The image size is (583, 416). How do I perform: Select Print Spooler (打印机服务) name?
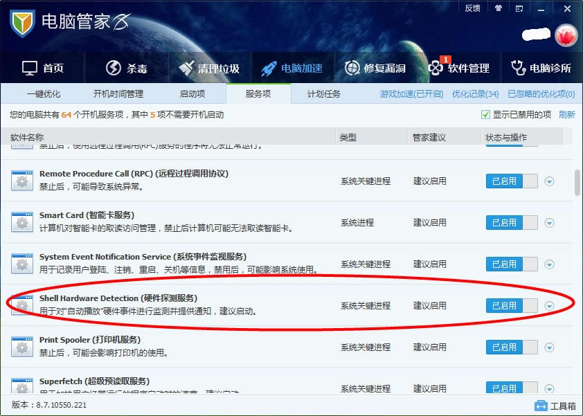pos(90,340)
